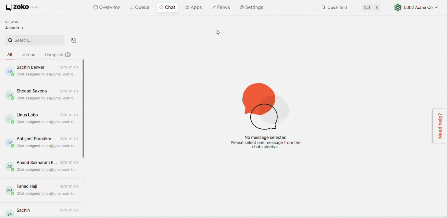The width and height of the screenshot is (447, 218).
Task: Click the LL avatar icon
Action: click(10, 119)
